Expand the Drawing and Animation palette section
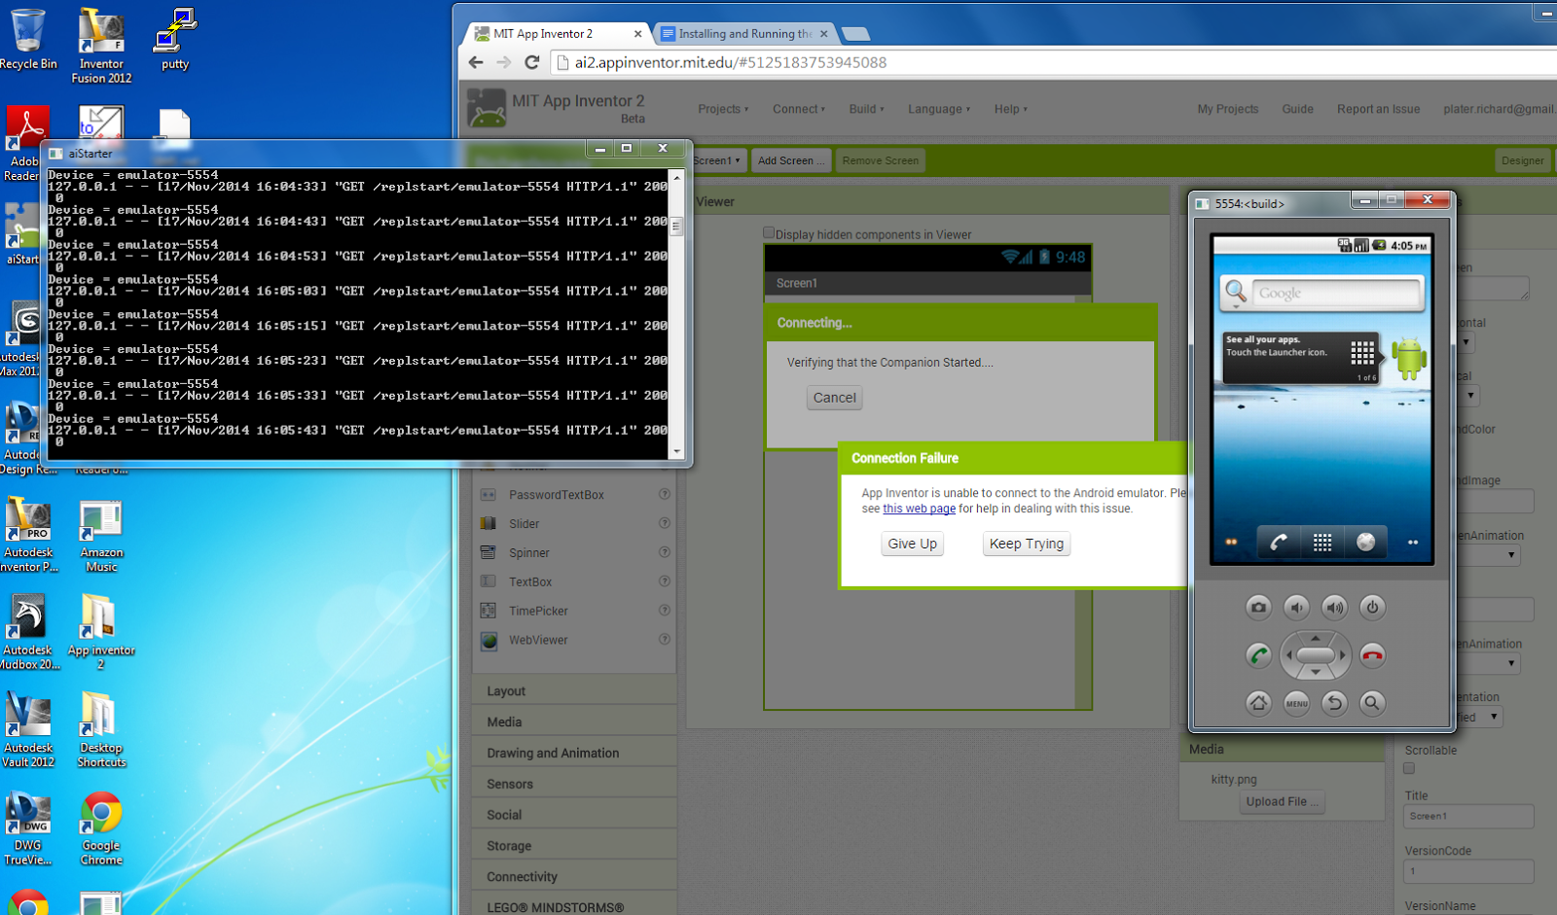The image size is (1557, 915). [574, 754]
